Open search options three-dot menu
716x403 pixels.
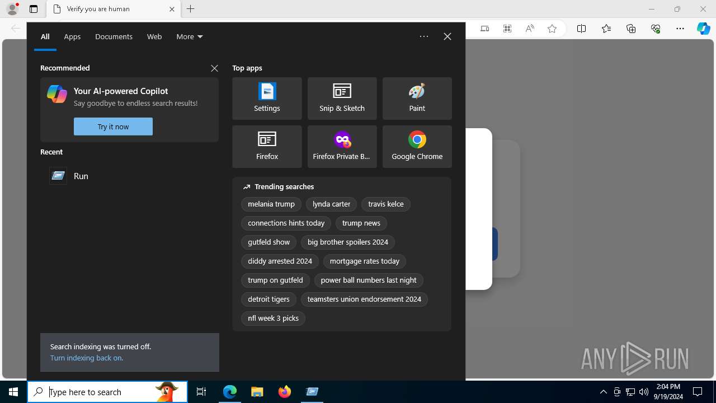[x=424, y=36]
